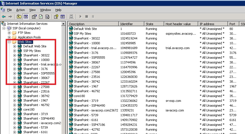Select SharePoint - iavacorp.com23672 list row

click(96, 110)
